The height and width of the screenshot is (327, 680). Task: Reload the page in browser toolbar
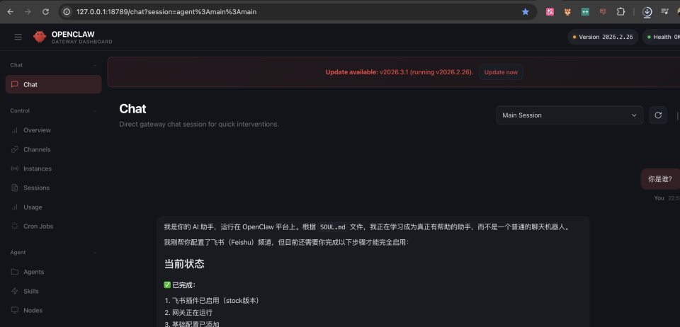[x=45, y=12]
